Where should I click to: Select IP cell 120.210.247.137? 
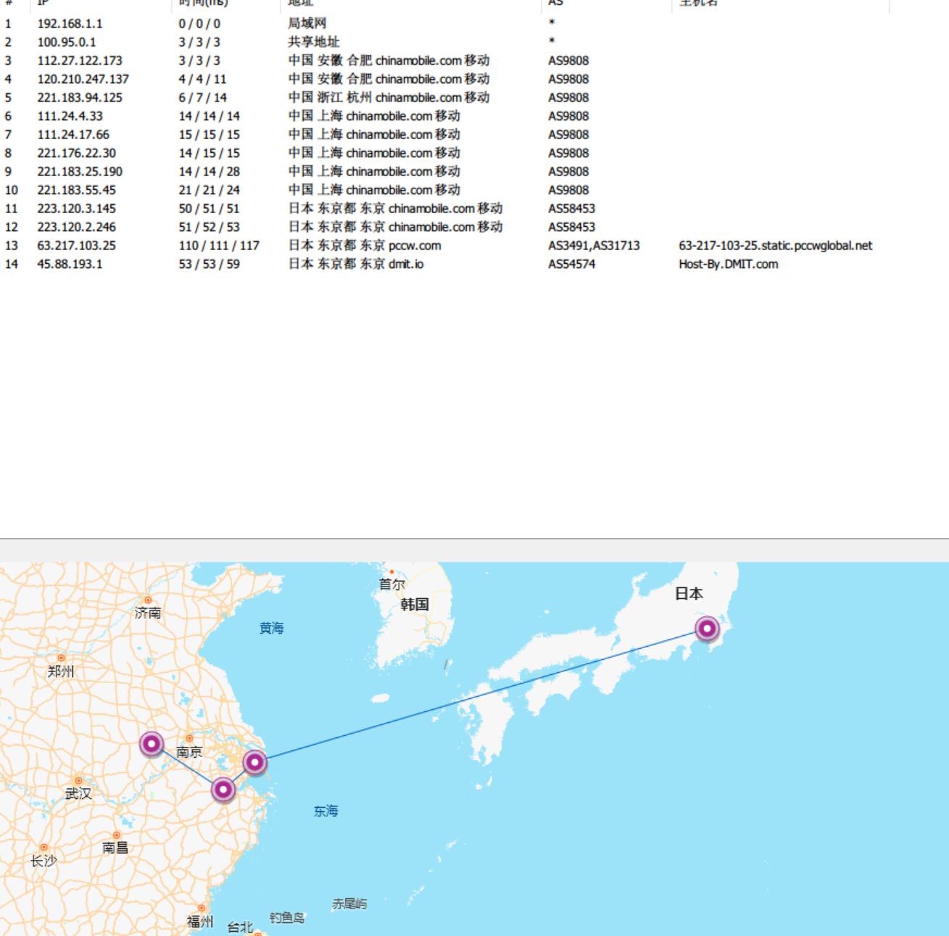pyautogui.click(x=83, y=79)
